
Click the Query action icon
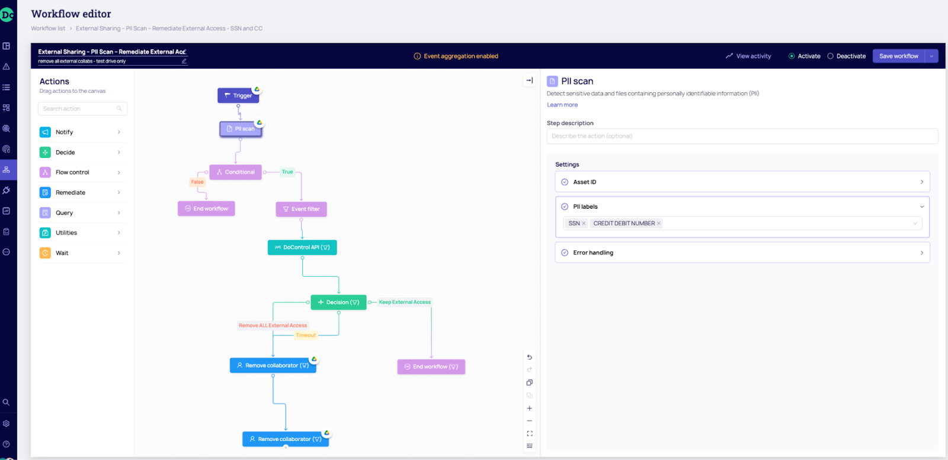pyautogui.click(x=45, y=212)
